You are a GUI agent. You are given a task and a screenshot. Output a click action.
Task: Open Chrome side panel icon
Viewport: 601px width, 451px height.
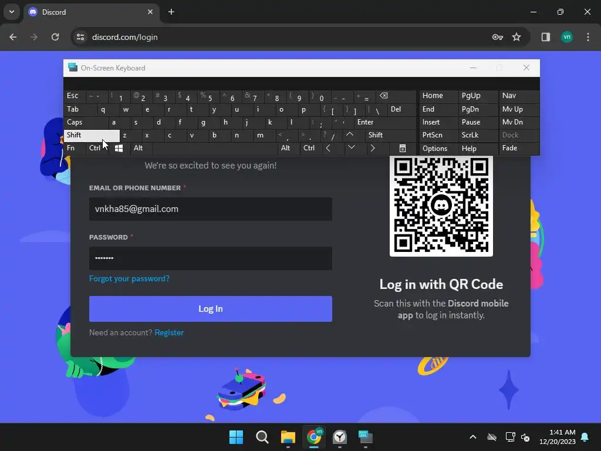(x=546, y=37)
